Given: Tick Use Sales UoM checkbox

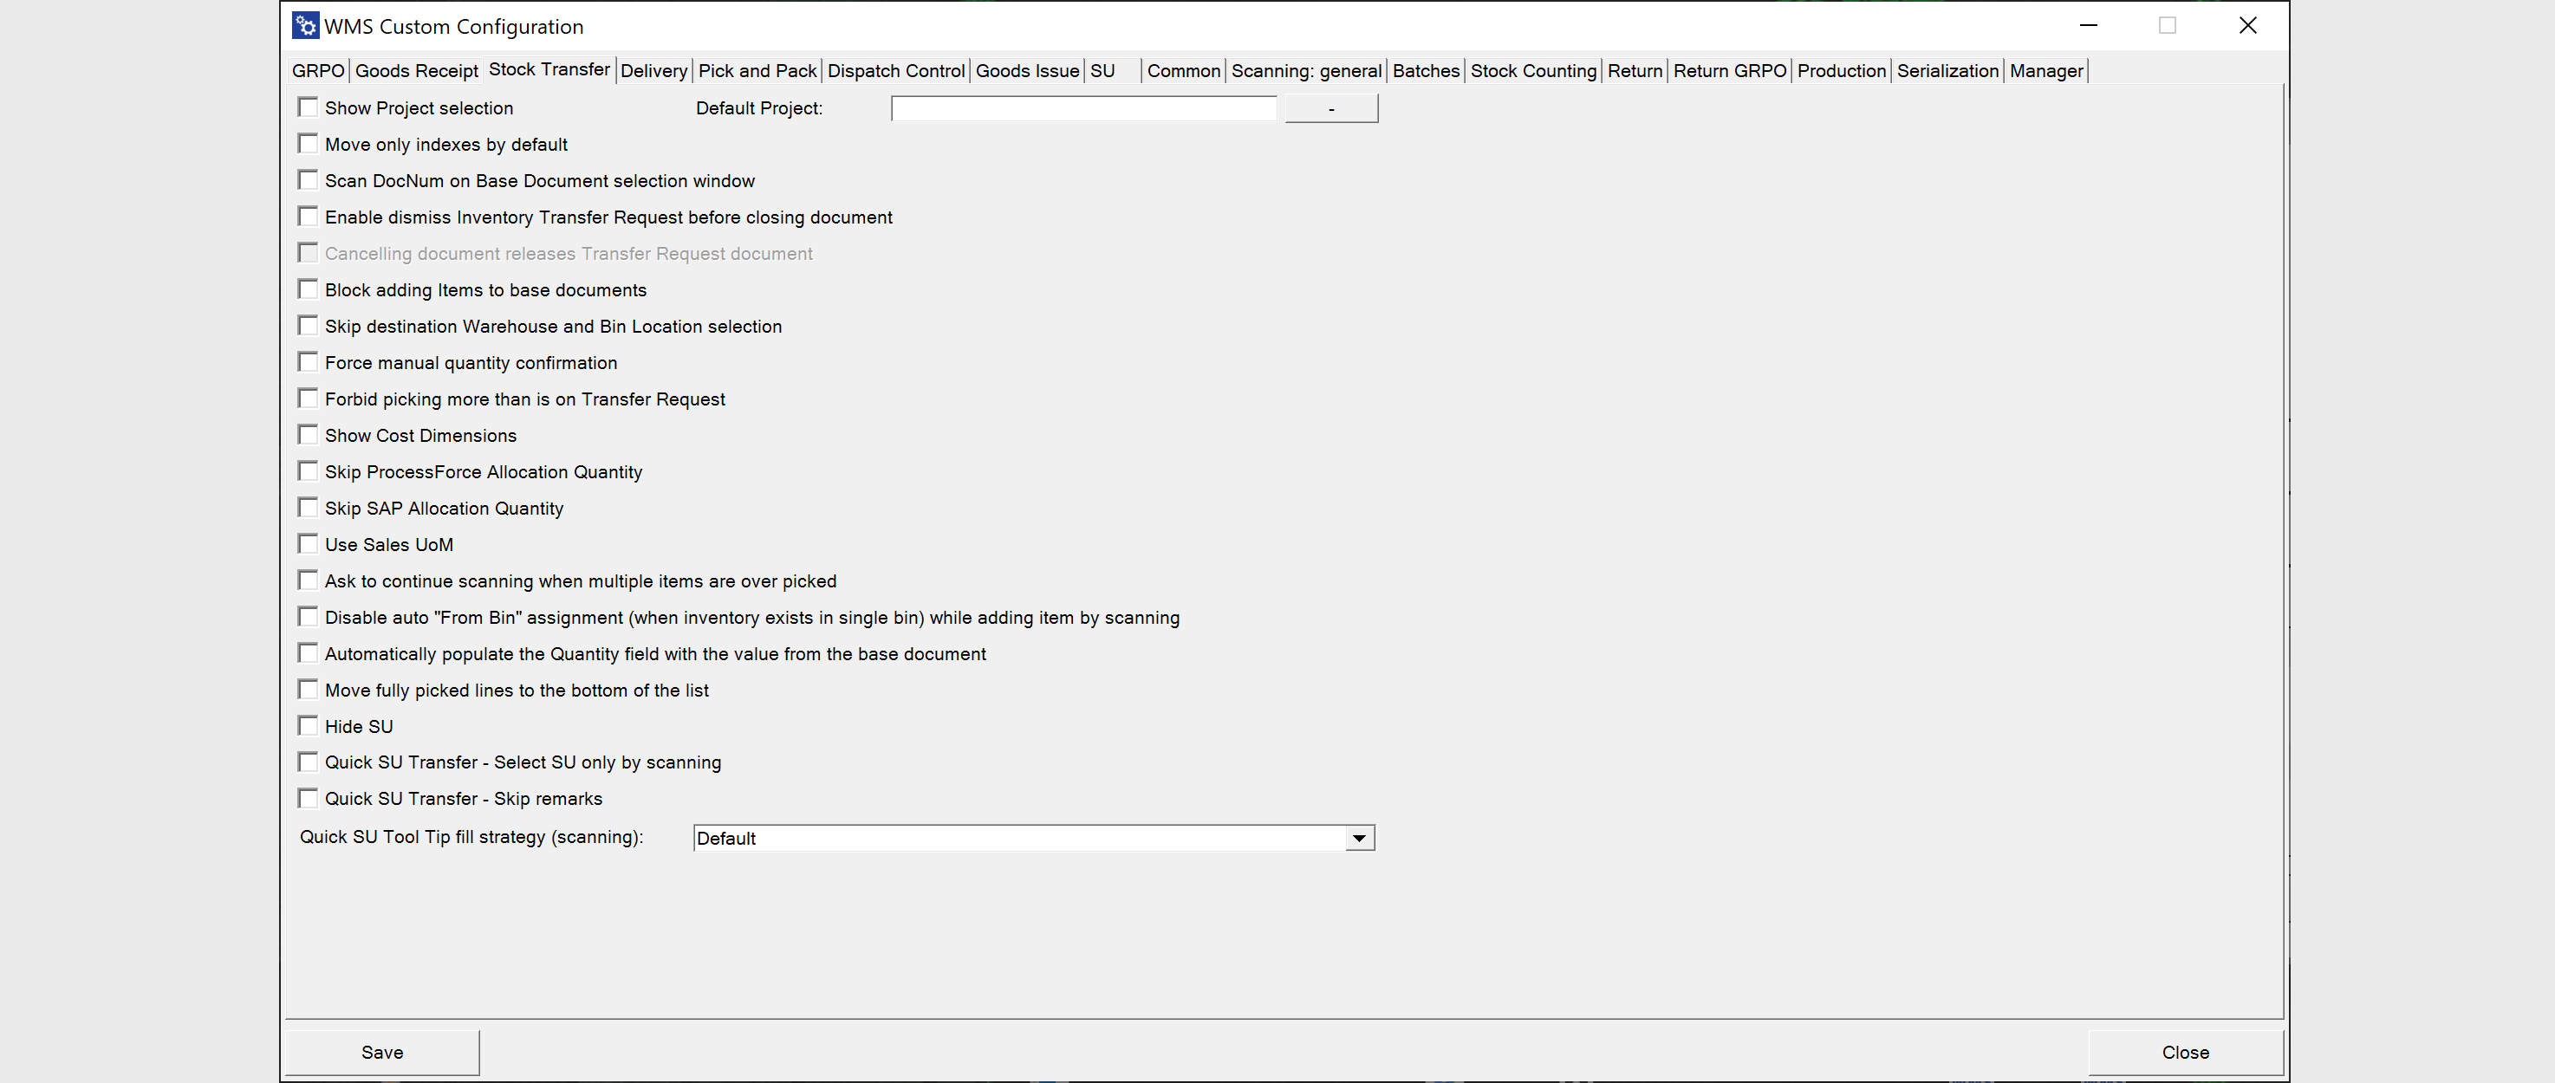Looking at the screenshot, I should tap(309, 543).
